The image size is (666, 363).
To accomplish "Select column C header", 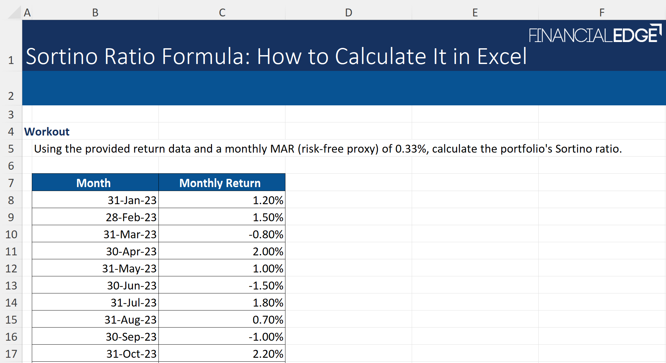I will pyautogui.click(x=222, y=12).
